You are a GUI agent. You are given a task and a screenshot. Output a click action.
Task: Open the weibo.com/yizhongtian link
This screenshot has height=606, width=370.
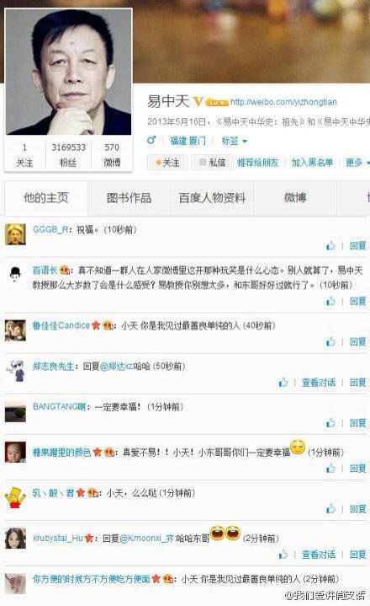tap(283, 102)
